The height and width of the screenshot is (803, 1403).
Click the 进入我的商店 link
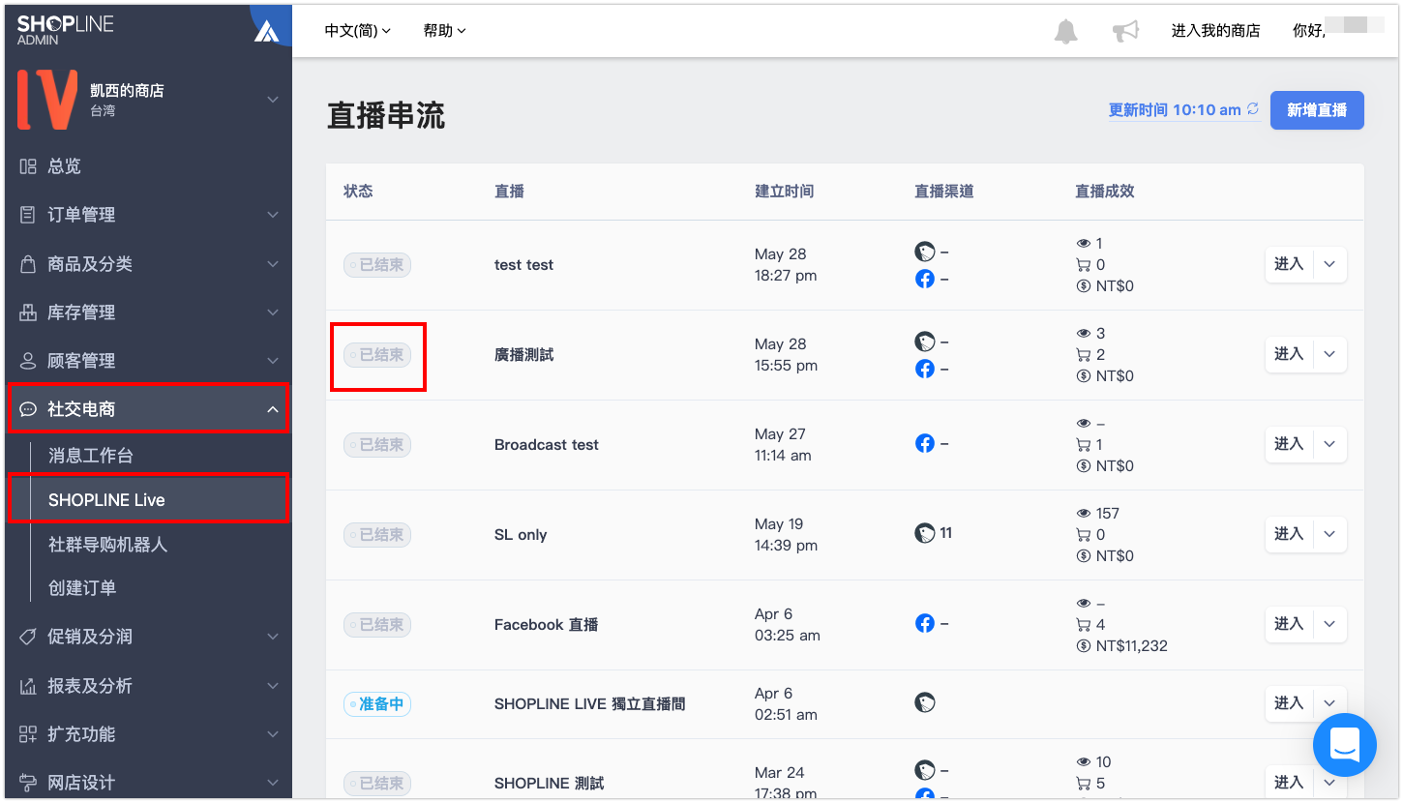pyautogui.click(x=1215, y=31)
